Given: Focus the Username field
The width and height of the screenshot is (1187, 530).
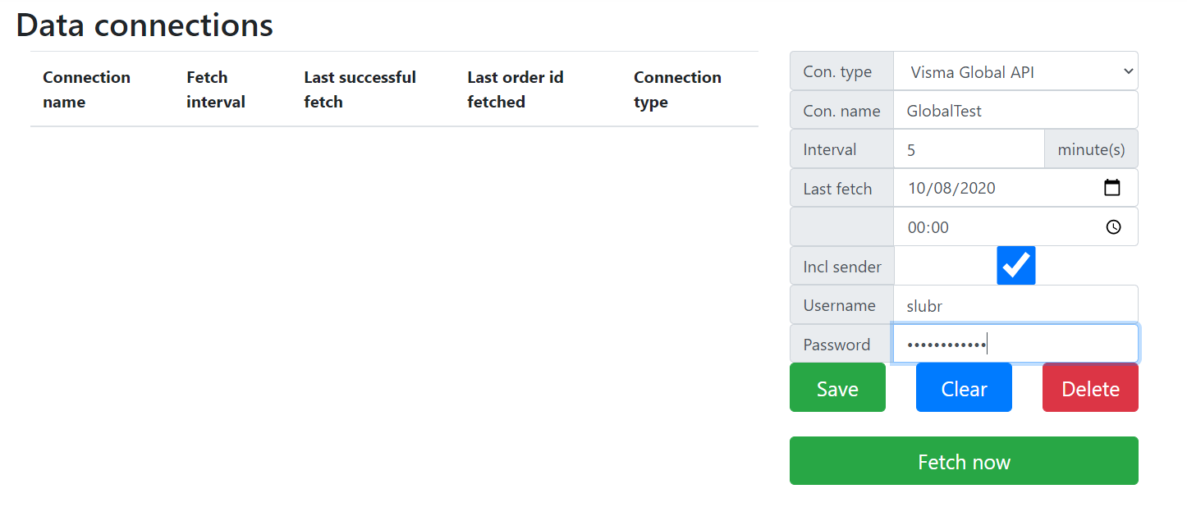Looking at the screenshot, I should coord(1015,305).
